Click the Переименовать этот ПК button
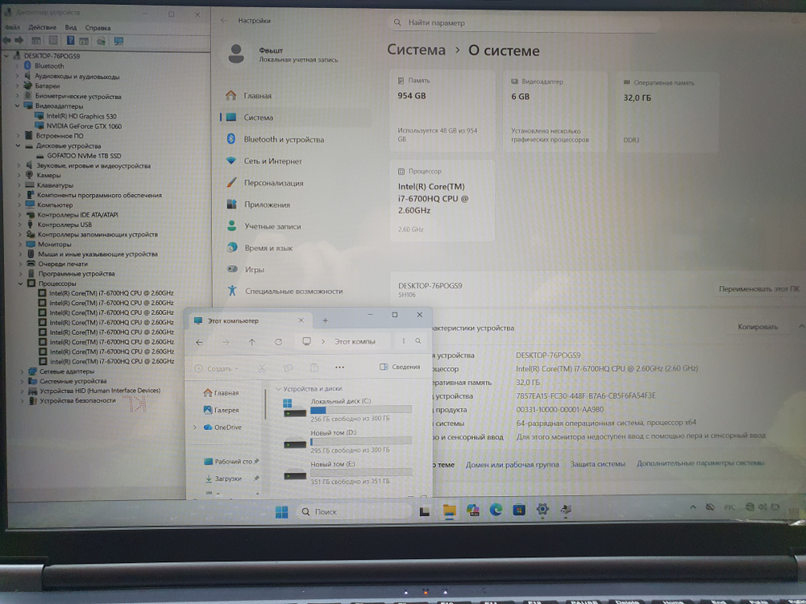This screenshot has width=806, height=604. click(x=758, y=289)
